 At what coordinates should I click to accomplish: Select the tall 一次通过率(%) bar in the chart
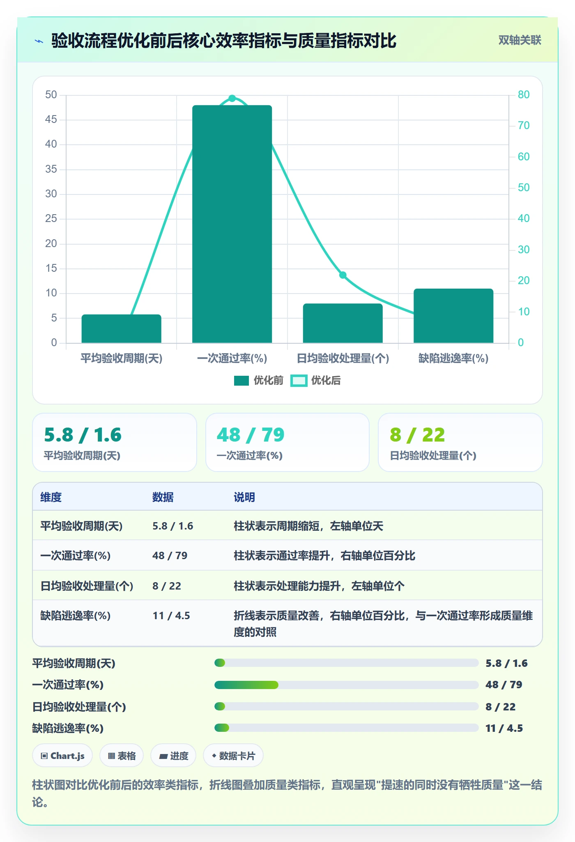pos(232,224)
